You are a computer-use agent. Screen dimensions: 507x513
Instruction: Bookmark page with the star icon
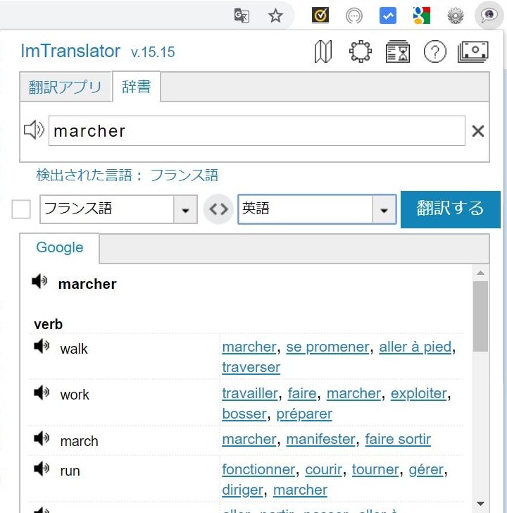click(x=275, y=16)
